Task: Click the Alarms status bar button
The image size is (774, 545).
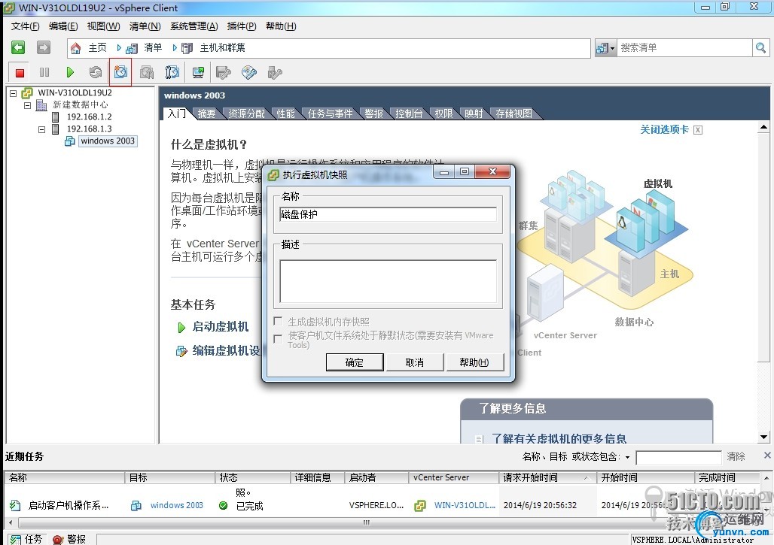Action: click(69, 539)
